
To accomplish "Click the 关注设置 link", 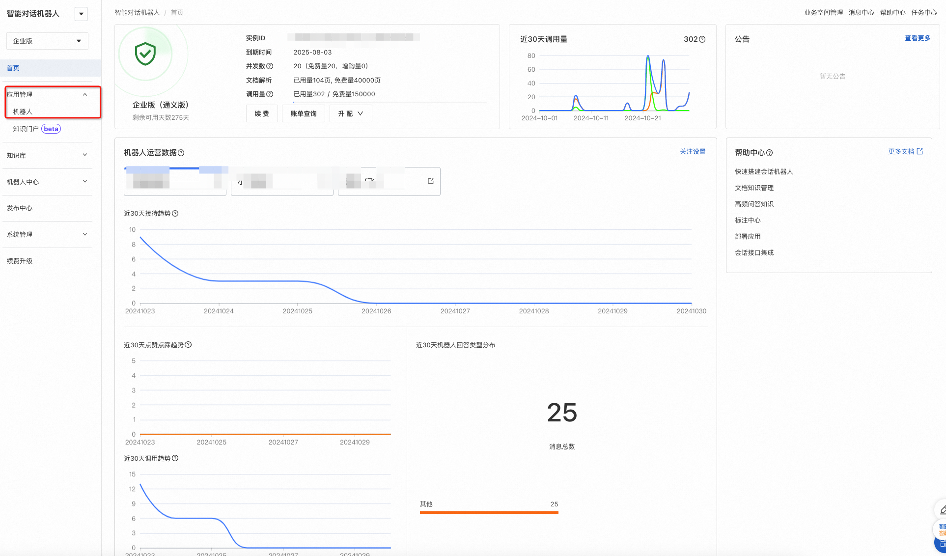I will point(693,152).
